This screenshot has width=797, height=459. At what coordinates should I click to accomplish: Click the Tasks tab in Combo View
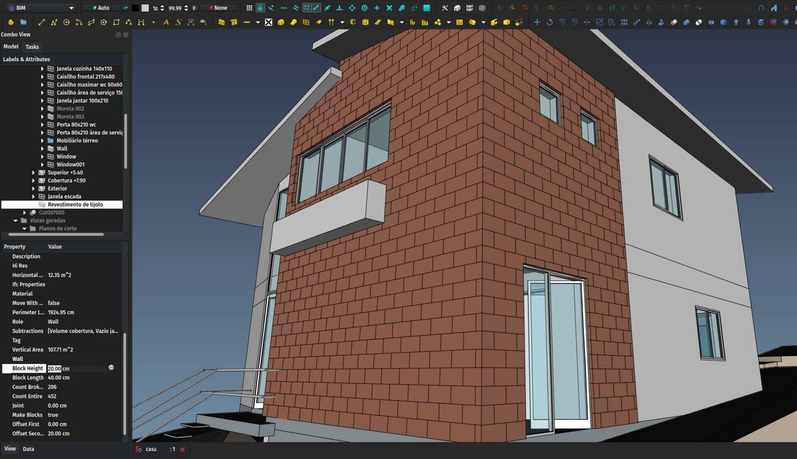coord(31,46)
